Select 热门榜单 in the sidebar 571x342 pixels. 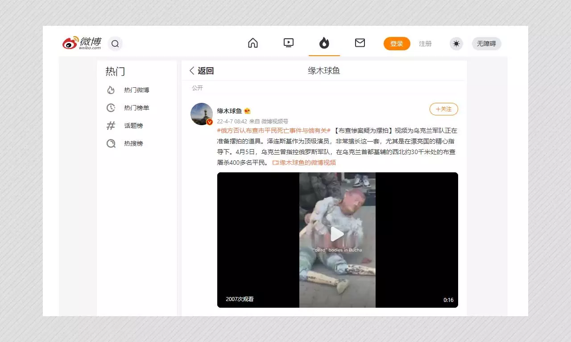click(x=137, y=108)
